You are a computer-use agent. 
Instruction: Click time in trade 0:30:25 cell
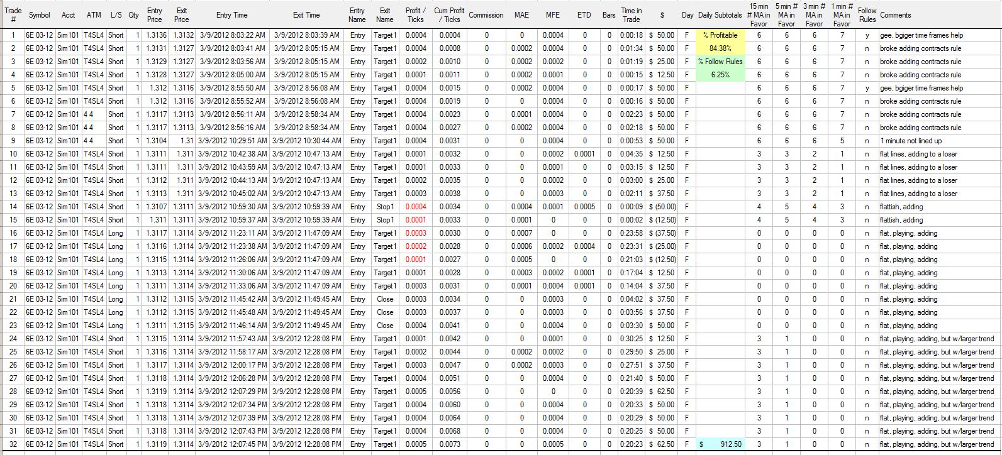click(x=632, y=339)
